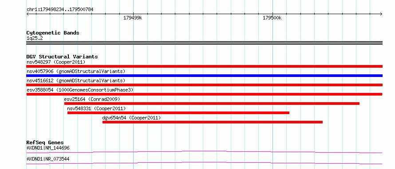Click the nsv548297 (Cooper2011) label
The height and width of the screenshot is (169, 395).
(56, 62)
